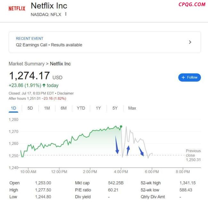Open the Recent Event earnings card

pyautogui.click(x=105, y=42)
